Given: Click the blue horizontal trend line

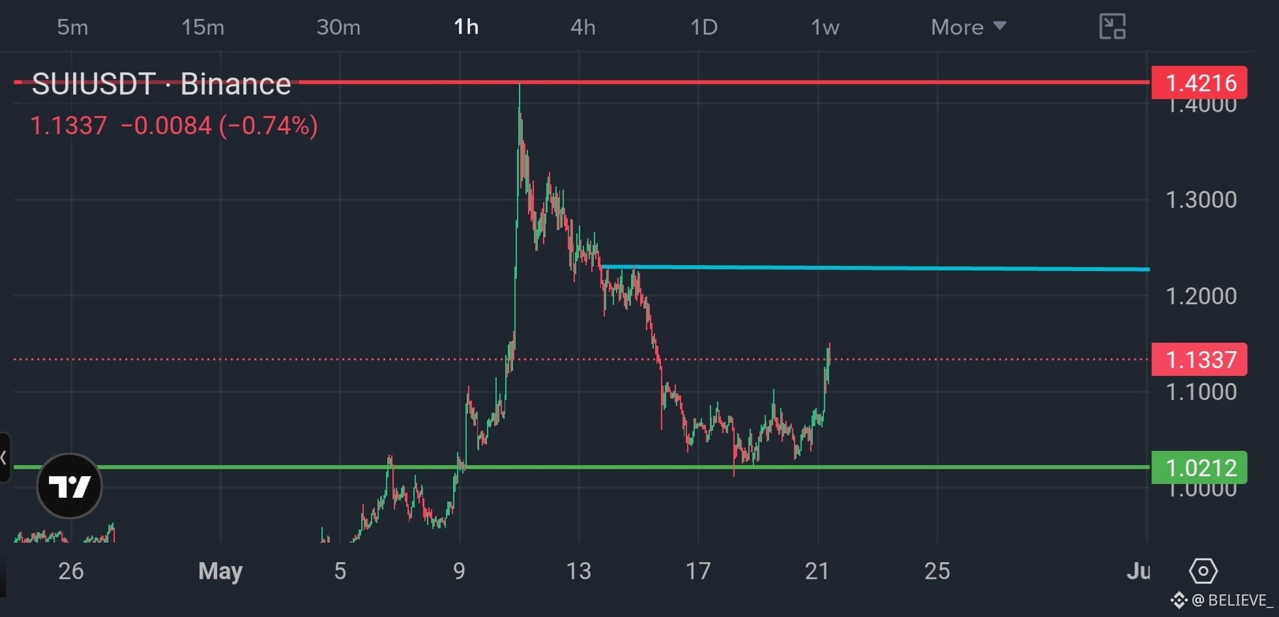Looking at the screenshot, I should [875, 268].
